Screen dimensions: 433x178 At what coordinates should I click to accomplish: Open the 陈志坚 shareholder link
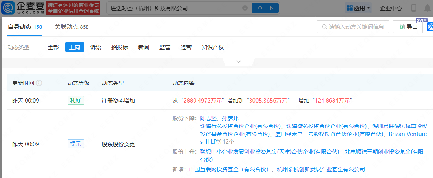click(208, 118)
